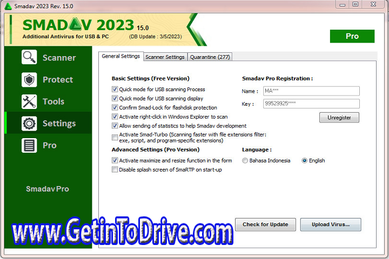Screen dimensions: 389x259
Task: Enable Disable splash screen of SmaRTP
Action: 115,169
